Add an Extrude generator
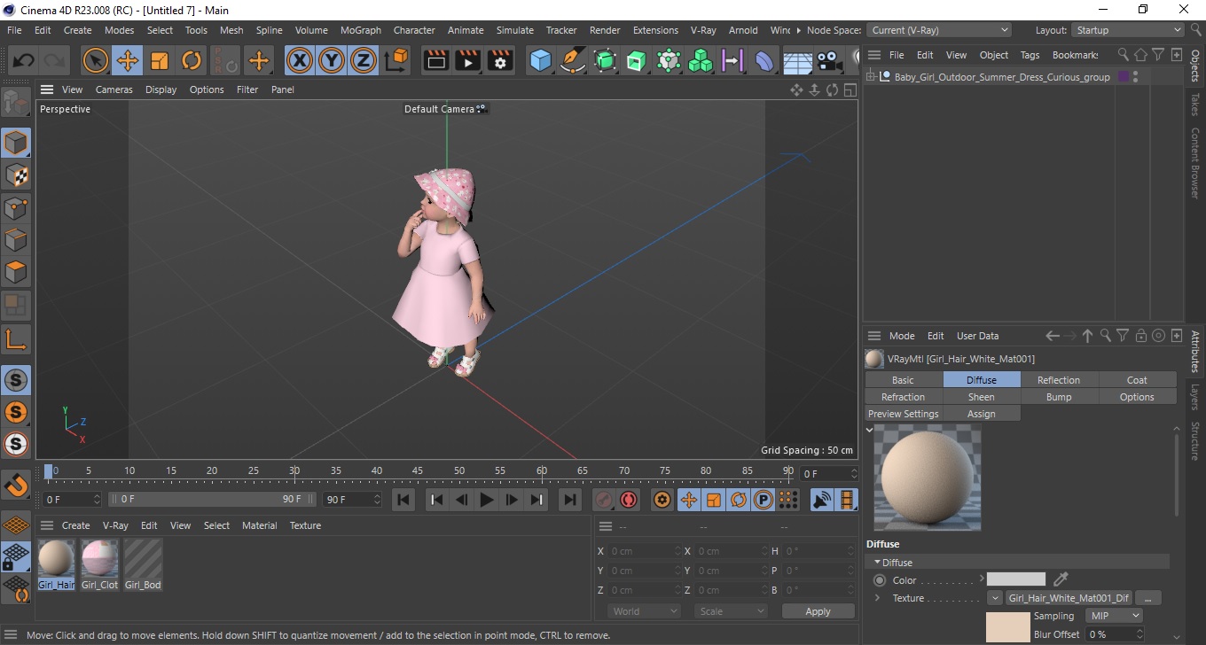This screenshot has height=645, width=1206. coord(637,60)
